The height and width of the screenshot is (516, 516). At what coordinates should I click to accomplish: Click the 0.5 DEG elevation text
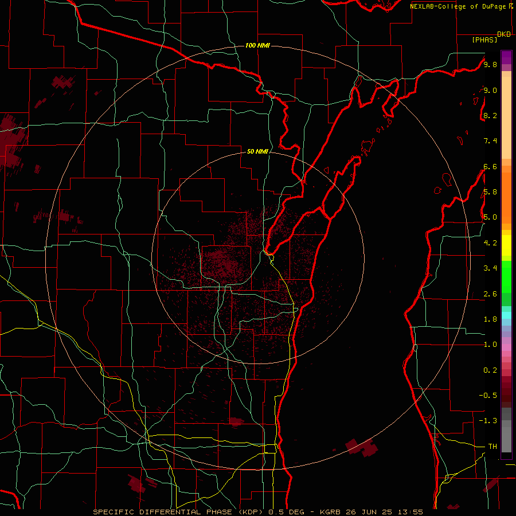[286, 512]
